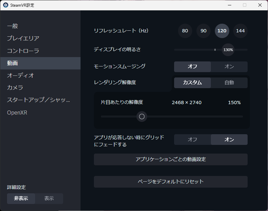Set rendering resolution to 自動
The width and height of the screenshot is (268, 211).
(229, 83)
